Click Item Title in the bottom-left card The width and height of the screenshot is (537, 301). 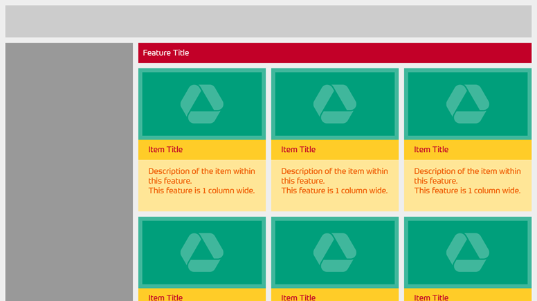(x=165, y=298)
